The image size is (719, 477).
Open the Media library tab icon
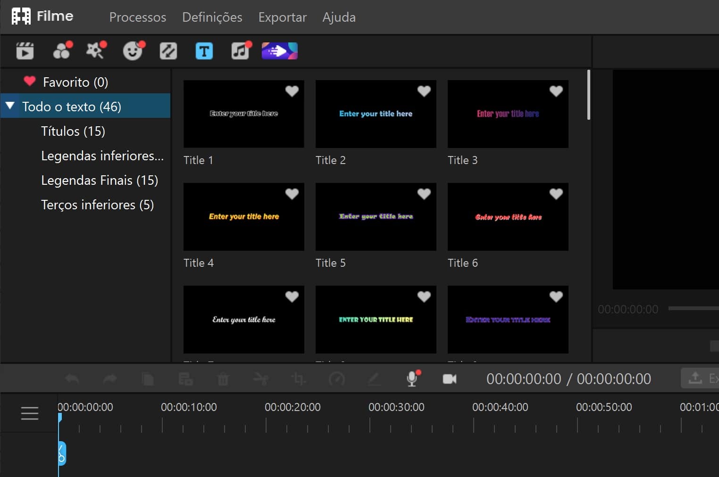(x=25, y=51)
